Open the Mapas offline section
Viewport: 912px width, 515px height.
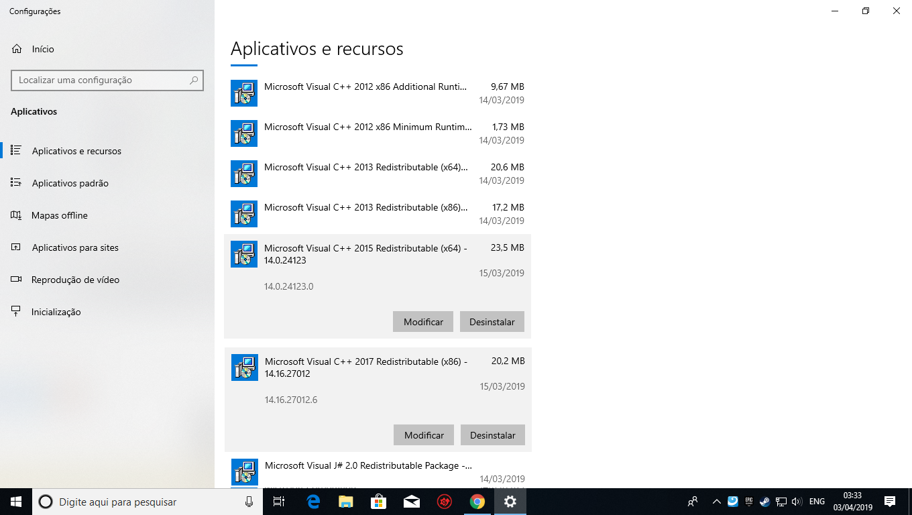(107, 215)
